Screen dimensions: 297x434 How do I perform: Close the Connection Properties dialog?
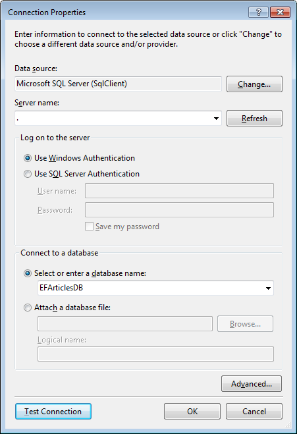click(280, 12)
